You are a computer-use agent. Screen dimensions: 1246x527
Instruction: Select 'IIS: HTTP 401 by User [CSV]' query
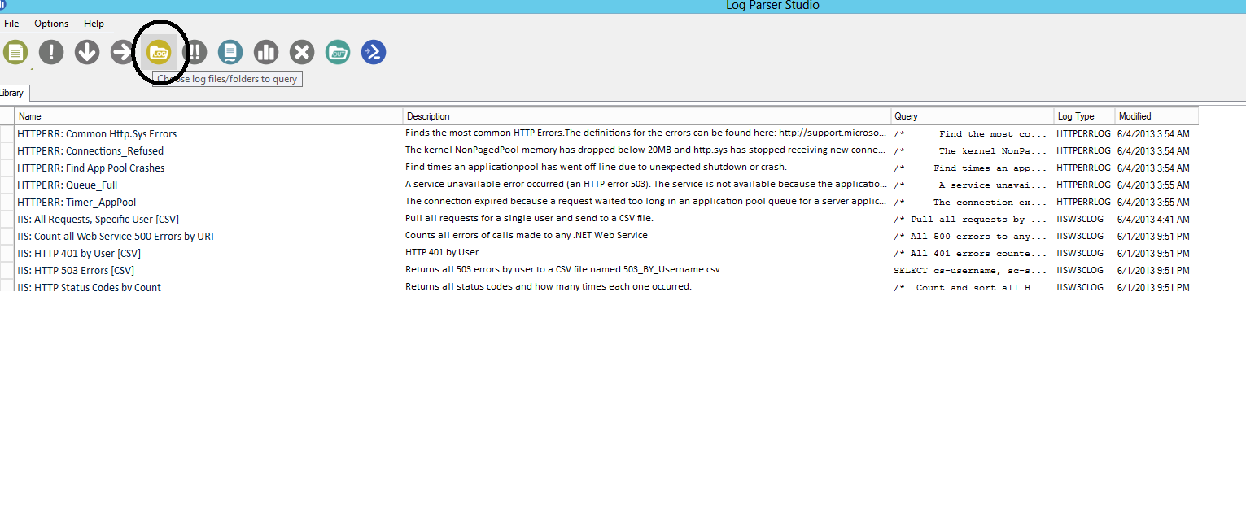pos(79,254)
